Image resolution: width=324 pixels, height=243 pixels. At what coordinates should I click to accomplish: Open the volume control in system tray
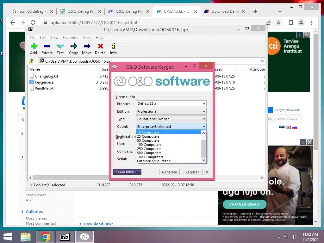(294, 237)
